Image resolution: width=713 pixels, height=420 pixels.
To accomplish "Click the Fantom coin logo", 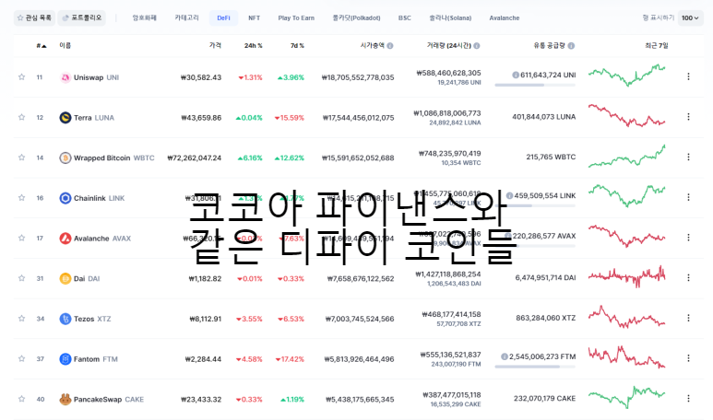I will [x=65, y=359].
